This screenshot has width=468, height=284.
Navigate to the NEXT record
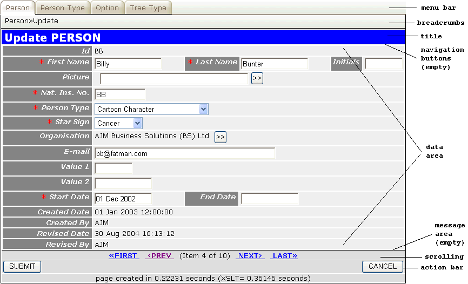250,255
